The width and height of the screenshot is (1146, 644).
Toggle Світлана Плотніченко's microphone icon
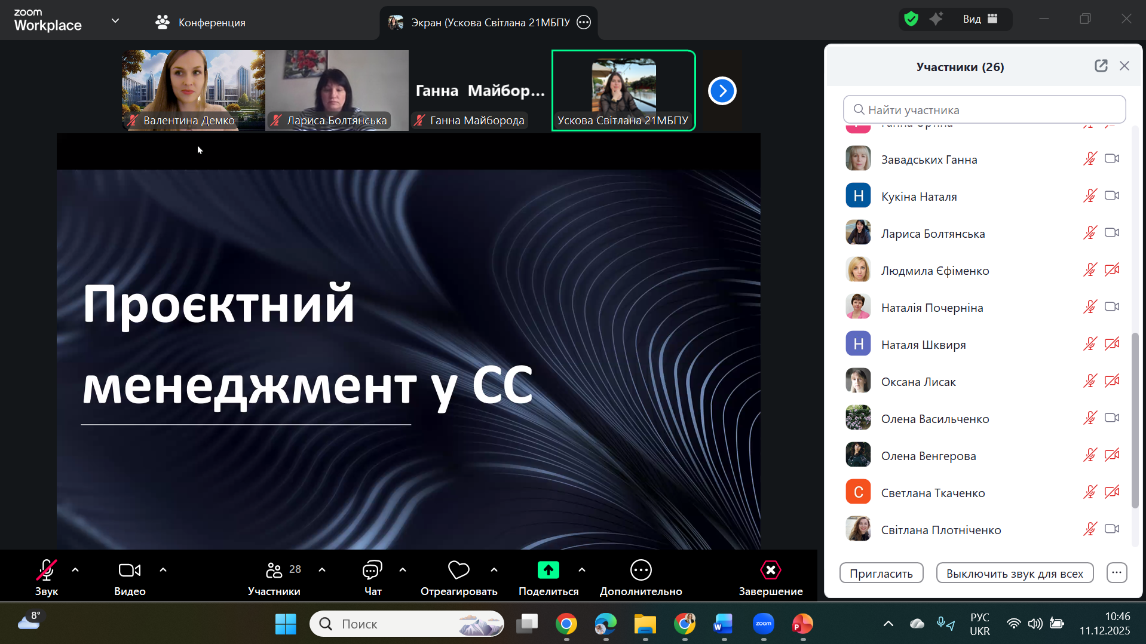coord(1090,529)
